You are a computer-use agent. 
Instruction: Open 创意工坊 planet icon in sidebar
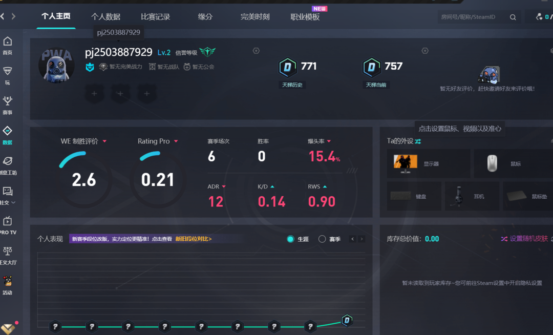[7, 161]
